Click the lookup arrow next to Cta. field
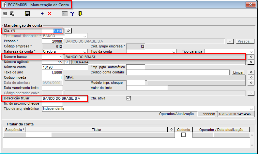The image size is (258, 154). (x=68, y=31)
